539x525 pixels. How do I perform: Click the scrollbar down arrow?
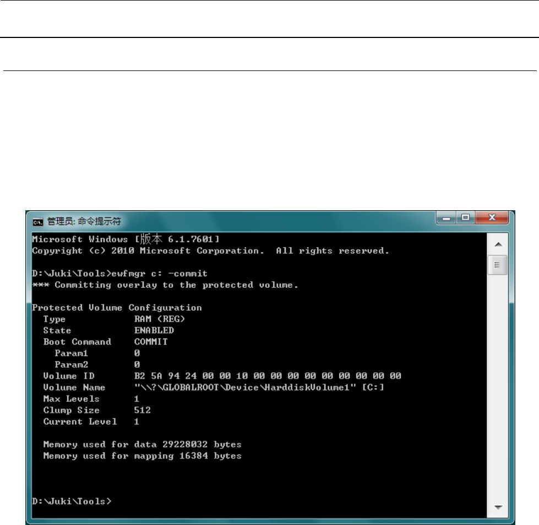tap(498, 507)
